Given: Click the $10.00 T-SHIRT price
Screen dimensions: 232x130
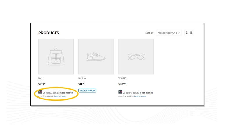Looking at the screenshot, I should pyautogui.click(x=122, y=84).
